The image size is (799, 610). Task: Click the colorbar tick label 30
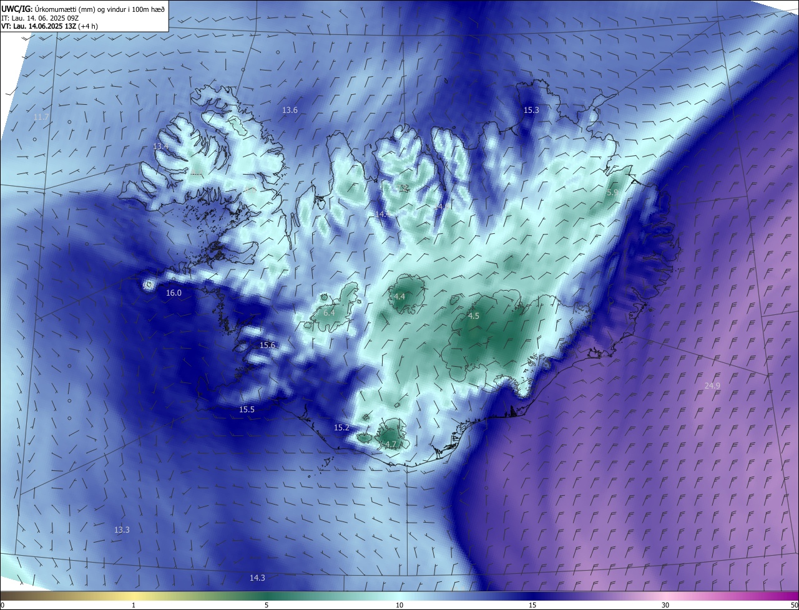665,605
